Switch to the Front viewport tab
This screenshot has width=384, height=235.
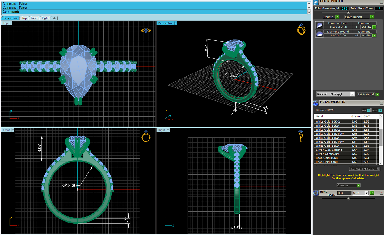(34, 18)
